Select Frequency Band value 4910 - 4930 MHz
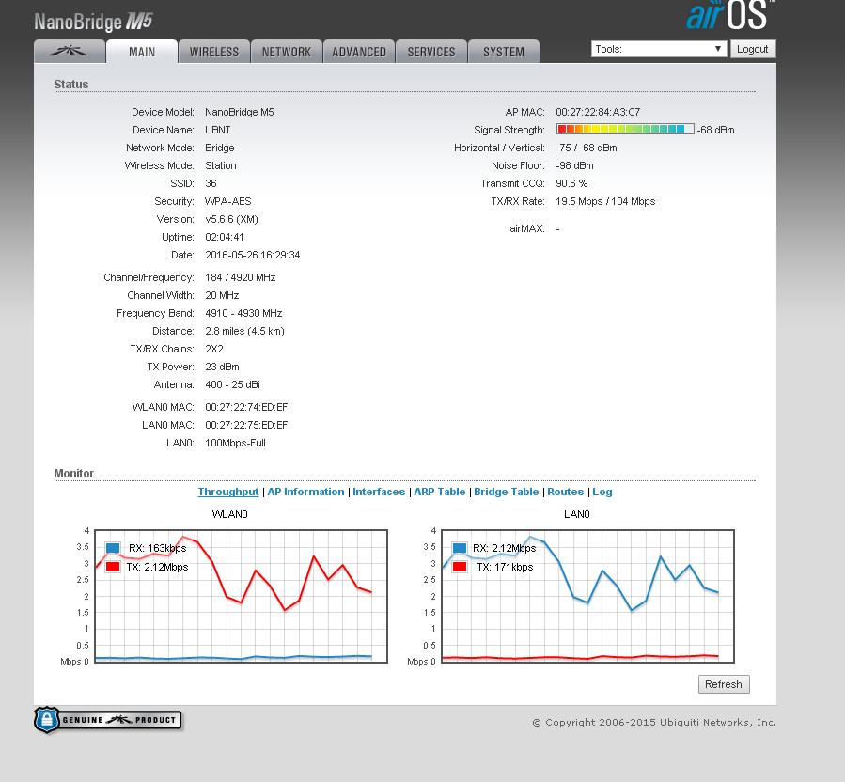Screen dimensions: 845x782 243,313
